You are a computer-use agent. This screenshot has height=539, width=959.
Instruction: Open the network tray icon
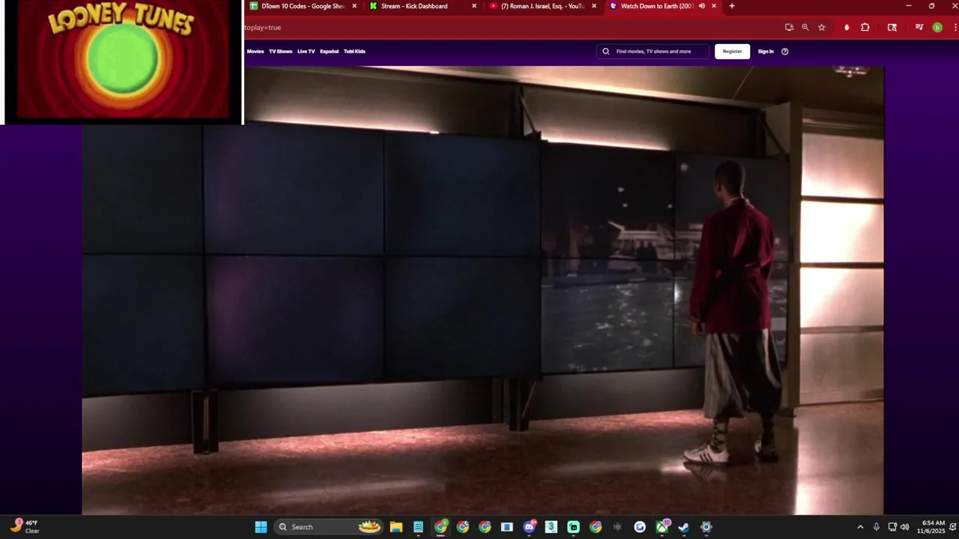pos(892,527)
